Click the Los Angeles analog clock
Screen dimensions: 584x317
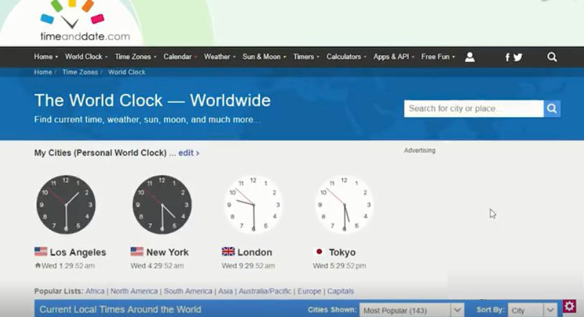coord(65,205)
